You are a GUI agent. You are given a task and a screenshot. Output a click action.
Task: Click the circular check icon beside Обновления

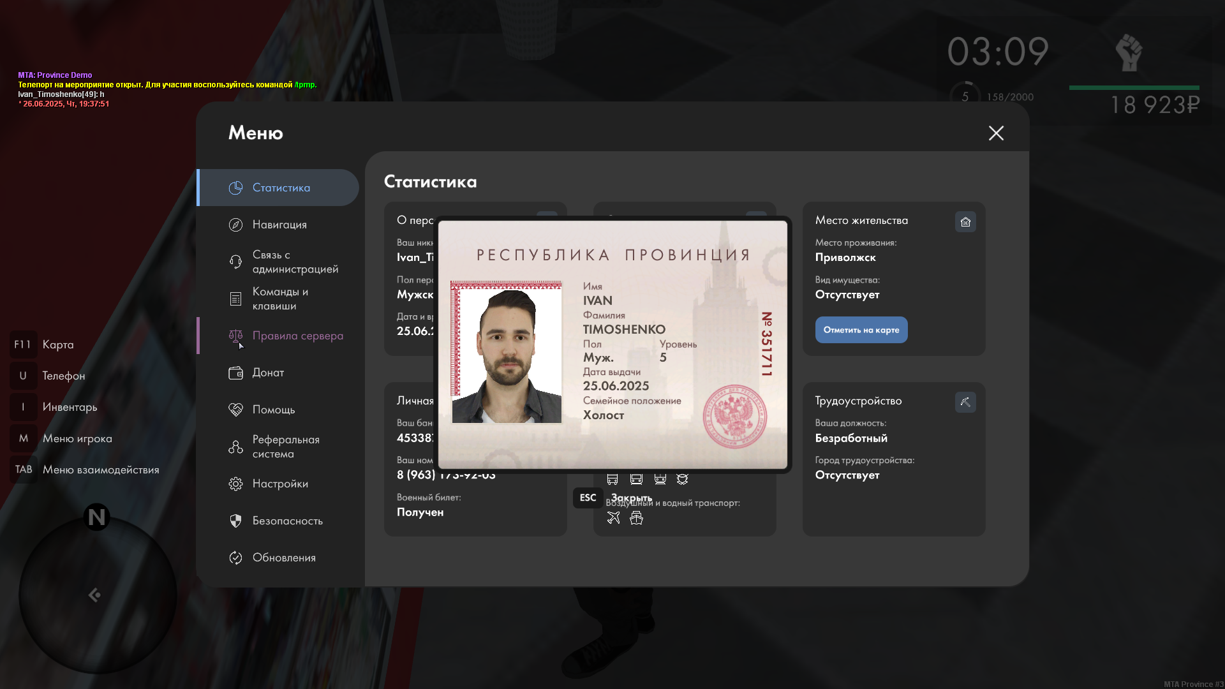click(x=235, y=558)
